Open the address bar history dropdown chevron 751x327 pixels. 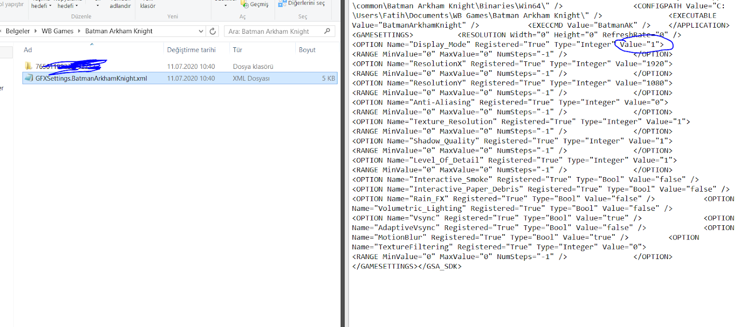201,31
